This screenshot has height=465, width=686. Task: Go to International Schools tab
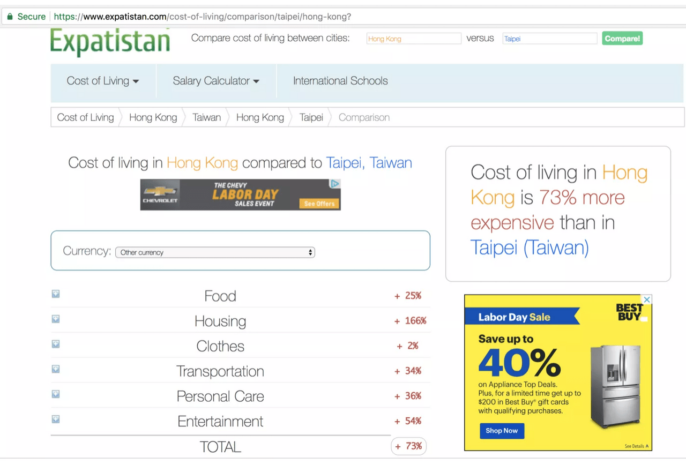(340, 81)
